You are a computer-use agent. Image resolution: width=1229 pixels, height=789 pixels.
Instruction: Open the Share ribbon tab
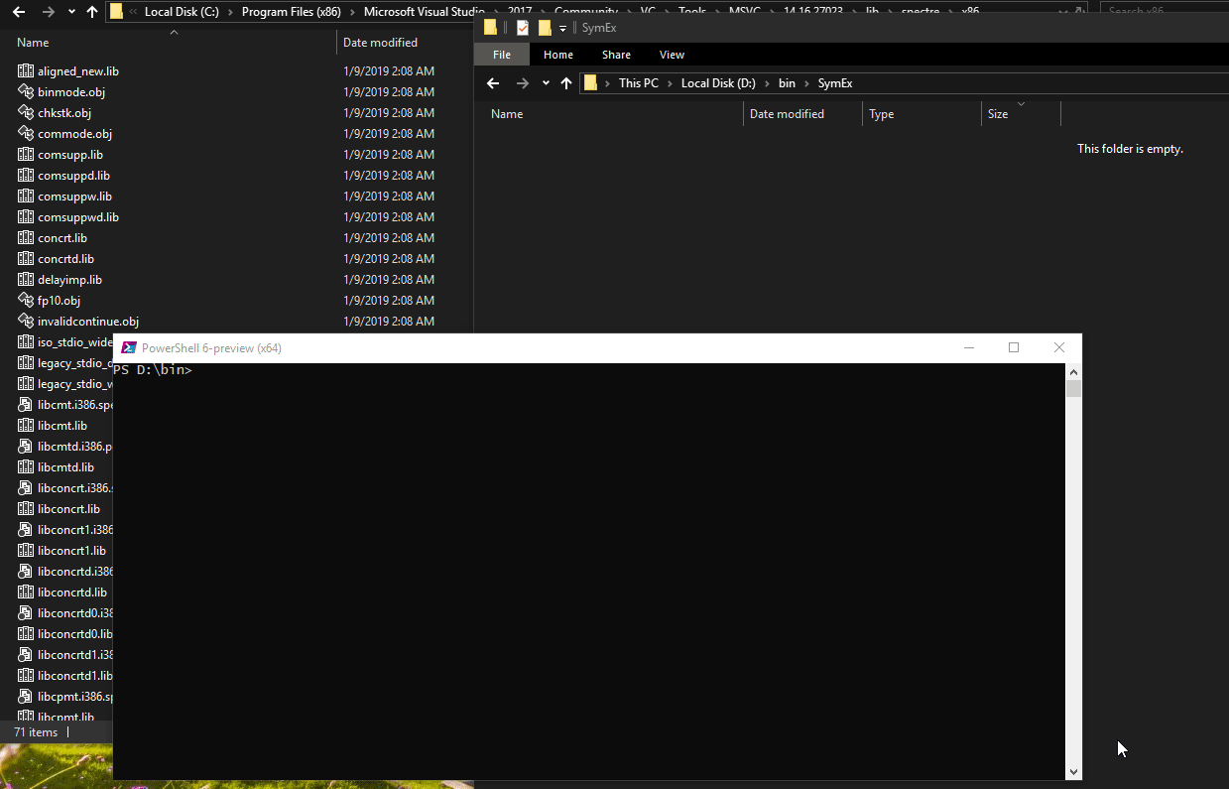pyautogui.click(x=616, y=55)
